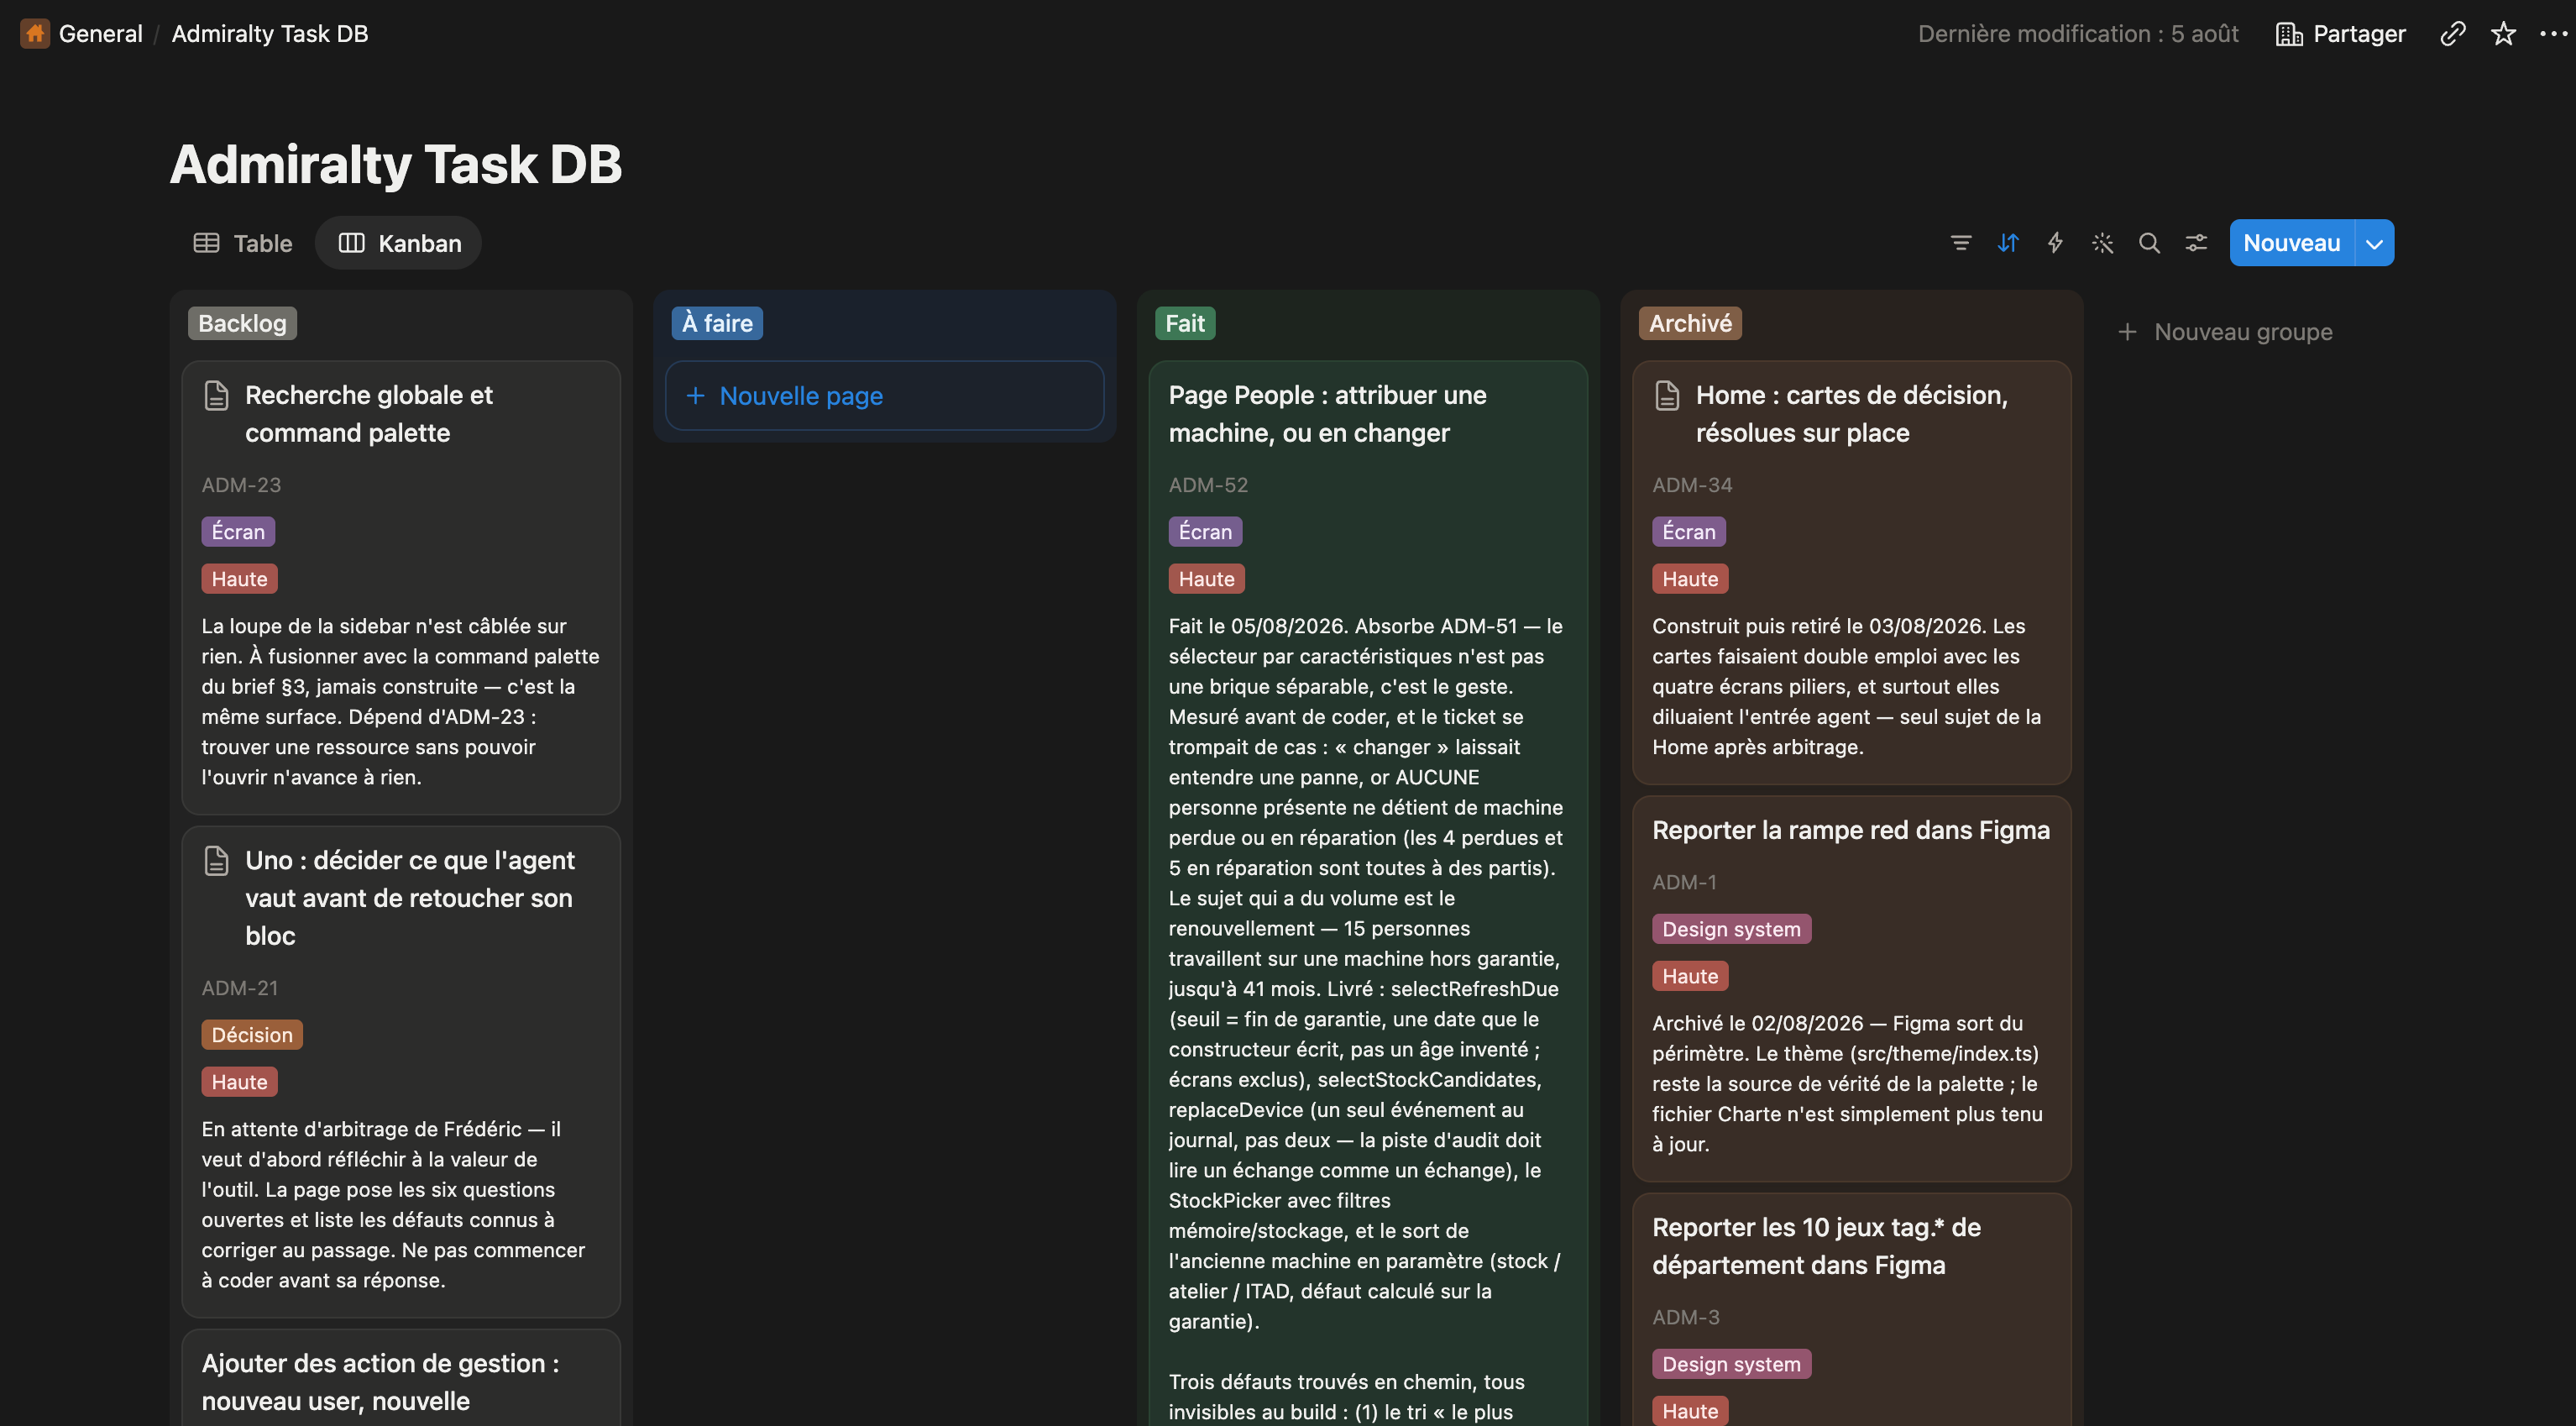Click the ADM-21 identifier
The image size is (2576, 1426).
240,988
